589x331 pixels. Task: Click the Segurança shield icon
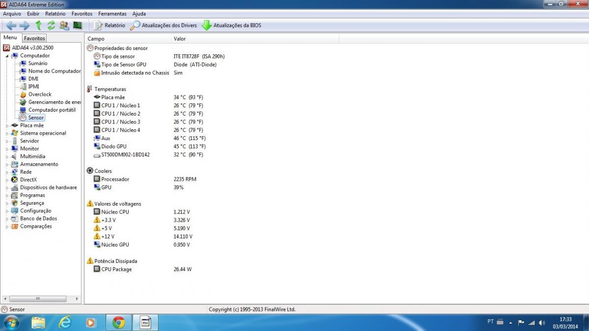(15, 203)
